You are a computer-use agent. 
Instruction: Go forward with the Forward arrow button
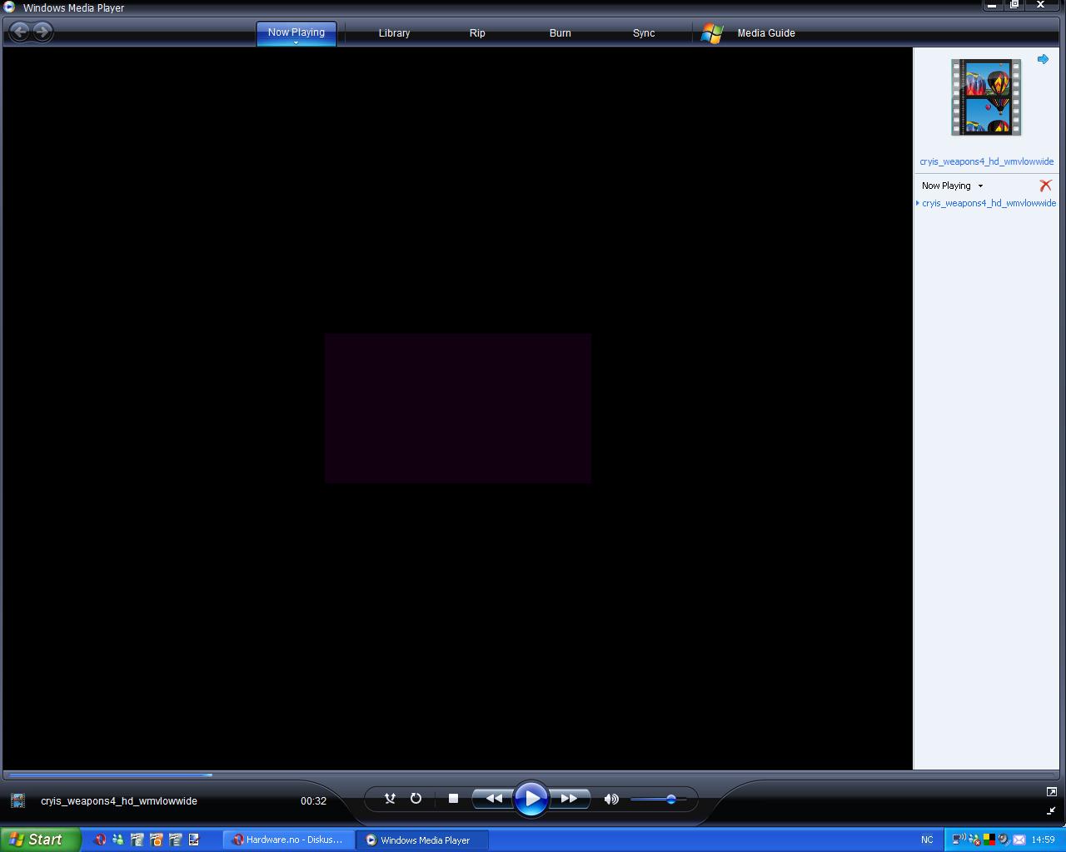tap(42, 32)
